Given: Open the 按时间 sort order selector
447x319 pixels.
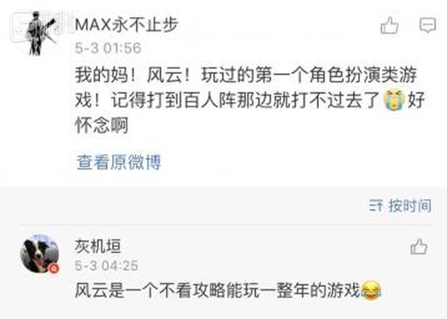Looking at the screenshot, I should point(401,206).
